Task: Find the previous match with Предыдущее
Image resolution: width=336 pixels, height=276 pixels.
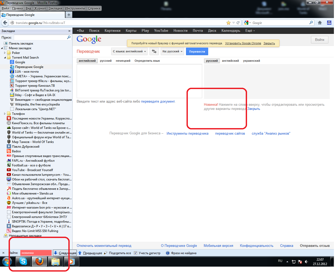Action: tap(90, 253)
